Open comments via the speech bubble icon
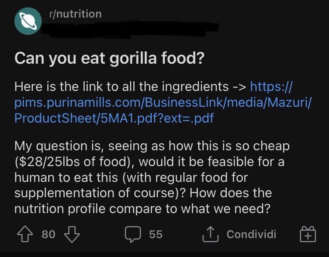 pyautogui.click(x=132, y=234)
